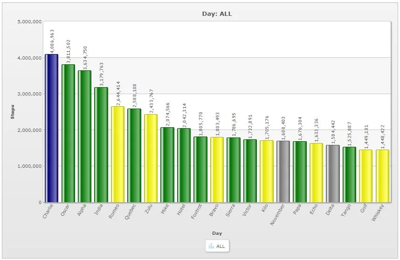400x260 pixels.
Task: Click the 'Foxtrot' x-axis label
Action: coord(196,212)
